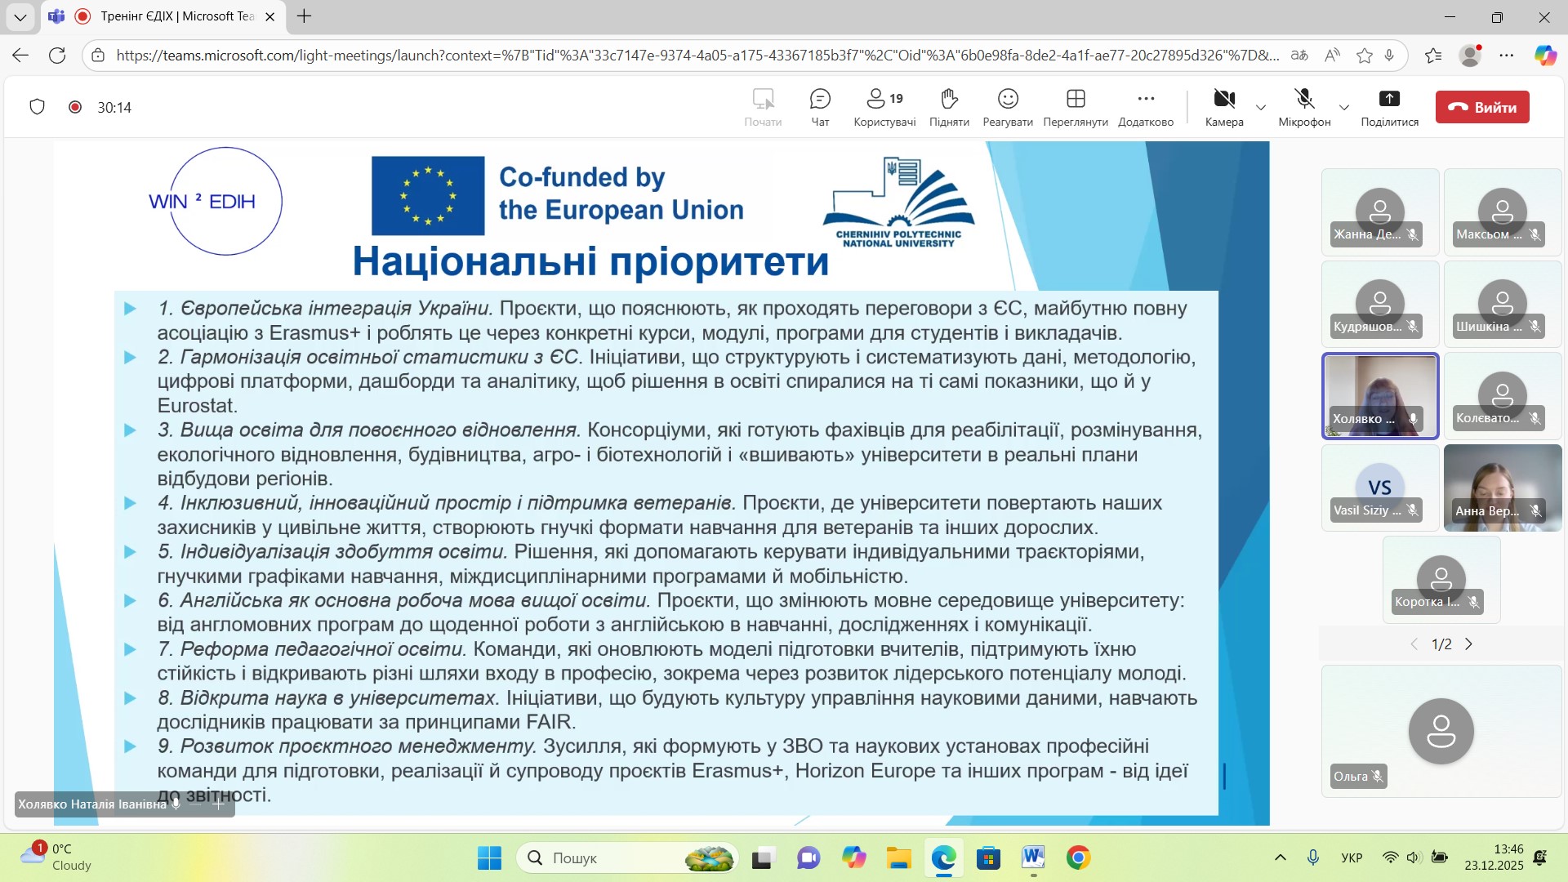
Task: Expand microphone options dropdown arrow
Action: (x=1343, y=108)
